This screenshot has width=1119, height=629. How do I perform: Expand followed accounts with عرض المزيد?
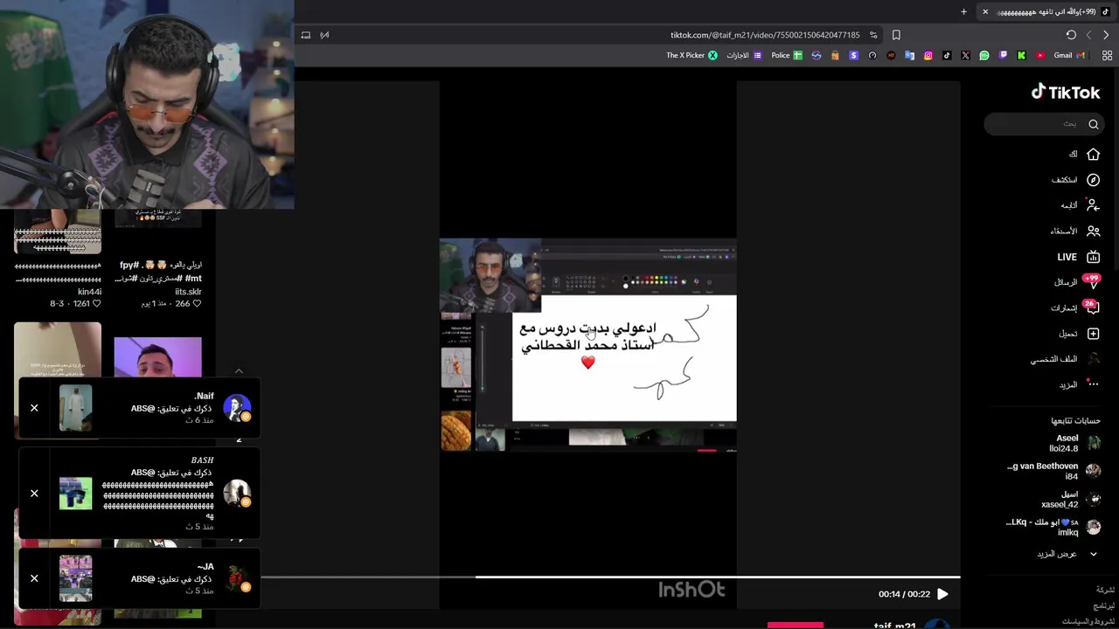[1067, 554]
